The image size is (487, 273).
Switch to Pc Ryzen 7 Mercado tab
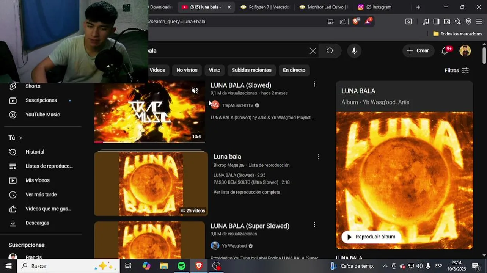click(265, 7)
